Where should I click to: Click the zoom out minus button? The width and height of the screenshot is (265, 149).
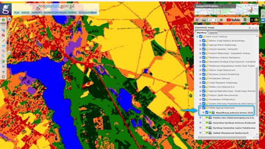[9, 53]
